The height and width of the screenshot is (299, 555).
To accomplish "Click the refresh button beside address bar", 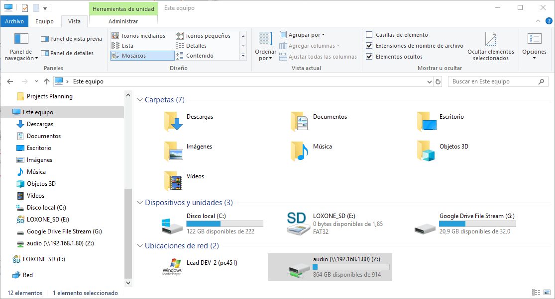I will [438, 81].
